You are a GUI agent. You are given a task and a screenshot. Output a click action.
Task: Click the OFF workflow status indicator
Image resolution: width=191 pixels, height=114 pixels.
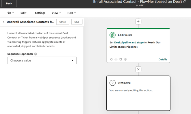(x=140, y=5)
